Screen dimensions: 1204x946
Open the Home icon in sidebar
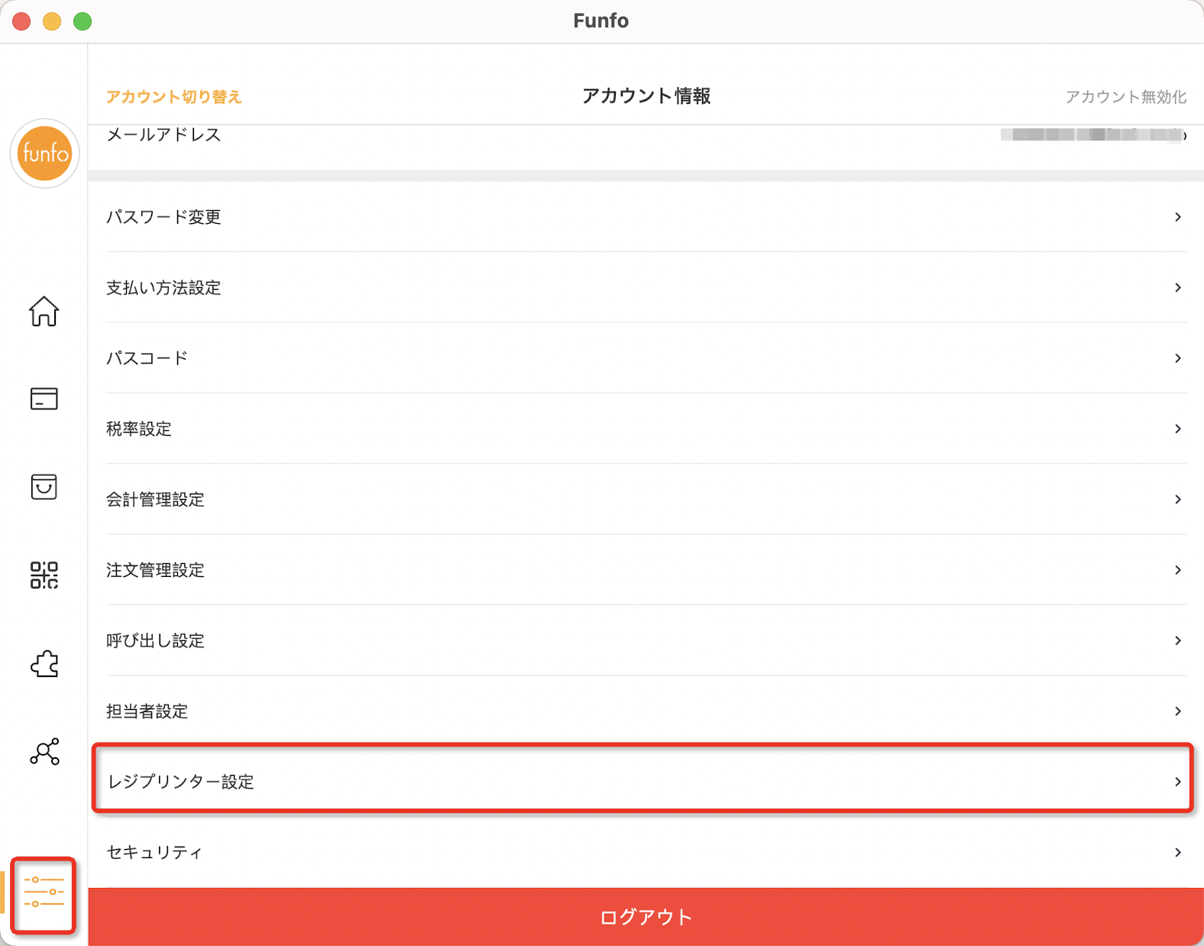coord(44,311)
